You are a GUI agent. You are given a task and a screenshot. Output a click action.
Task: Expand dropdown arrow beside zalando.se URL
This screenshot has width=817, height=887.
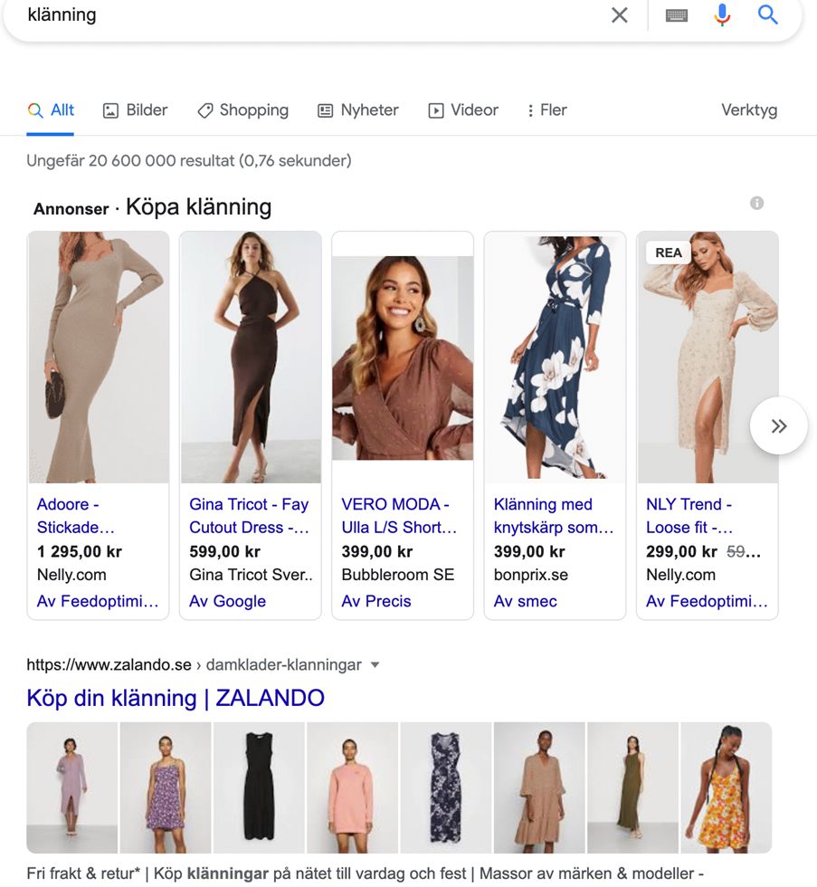coord(375,665)
